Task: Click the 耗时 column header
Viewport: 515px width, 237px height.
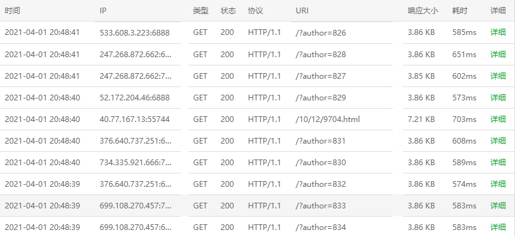Action: (460, 11)
